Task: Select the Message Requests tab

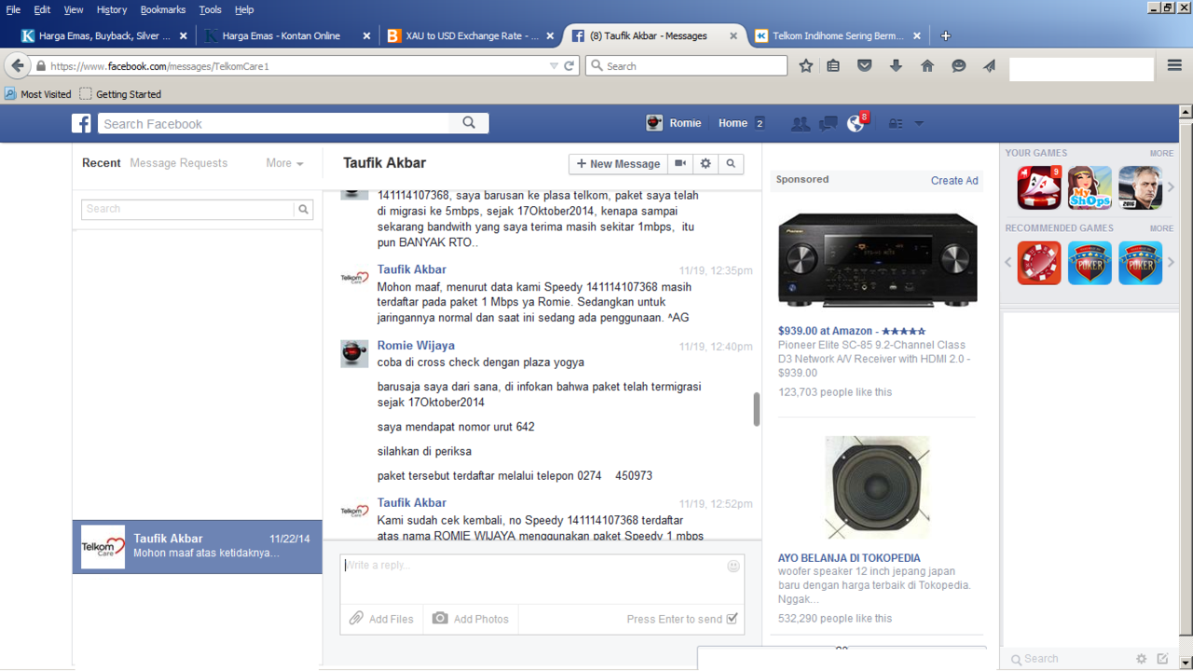Action: point(179,163)
